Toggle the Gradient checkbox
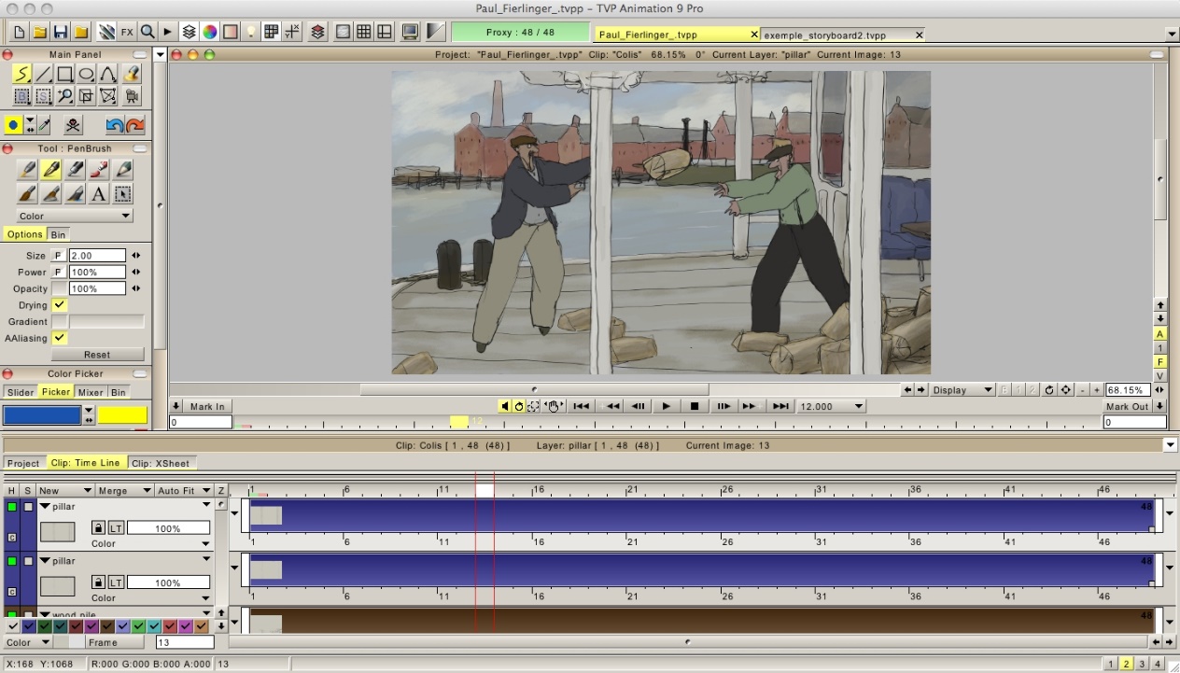The image size is (1180, 673). [x=60, y=321]
